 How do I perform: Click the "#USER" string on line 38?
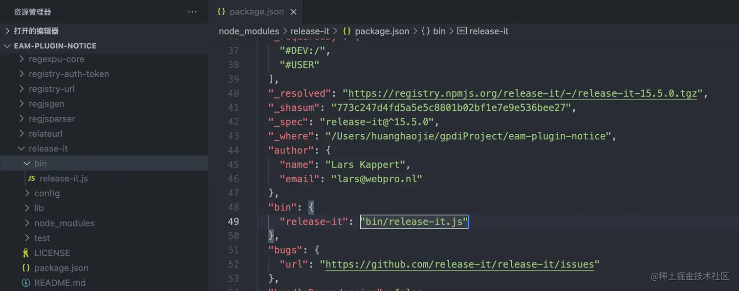pos(299,64)
